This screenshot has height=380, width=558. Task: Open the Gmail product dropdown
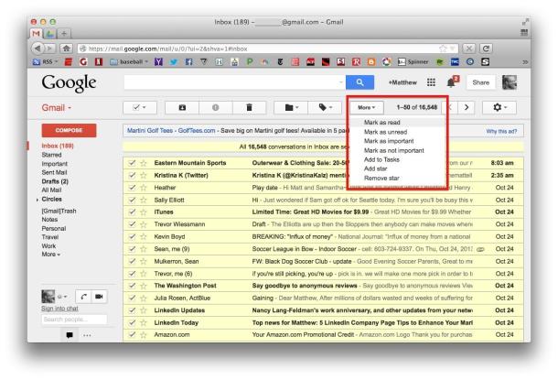(x=57, y=107)
